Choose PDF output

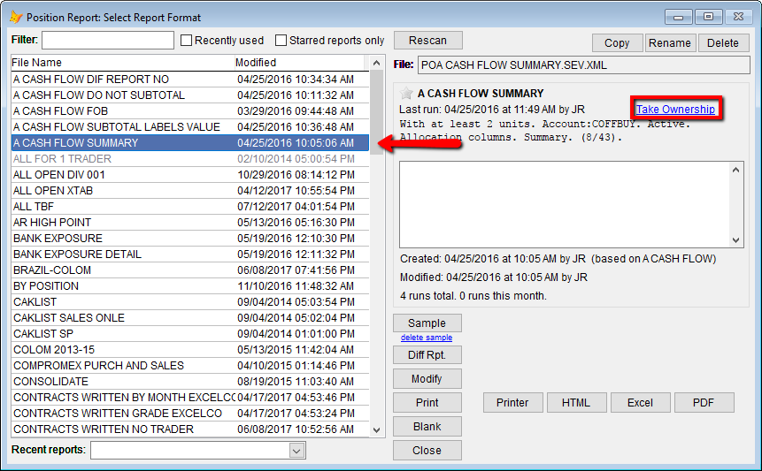pos(704,403)
